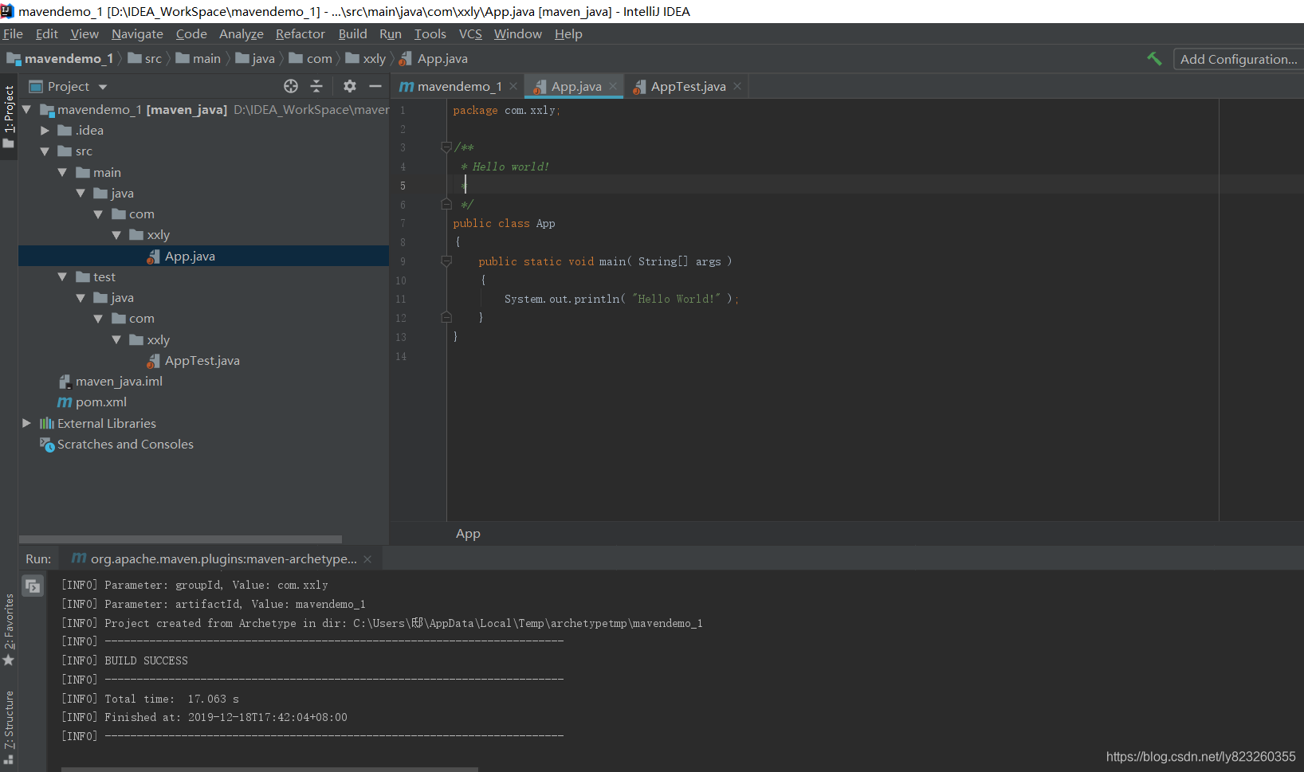
Task: Open the File menu
Action: click(x=13, y=33)
